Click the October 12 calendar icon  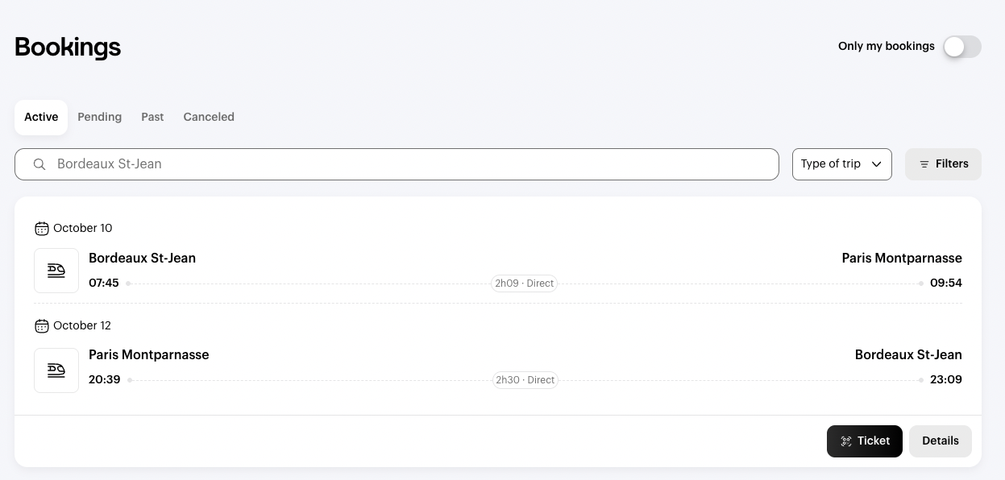coord(42,326)
